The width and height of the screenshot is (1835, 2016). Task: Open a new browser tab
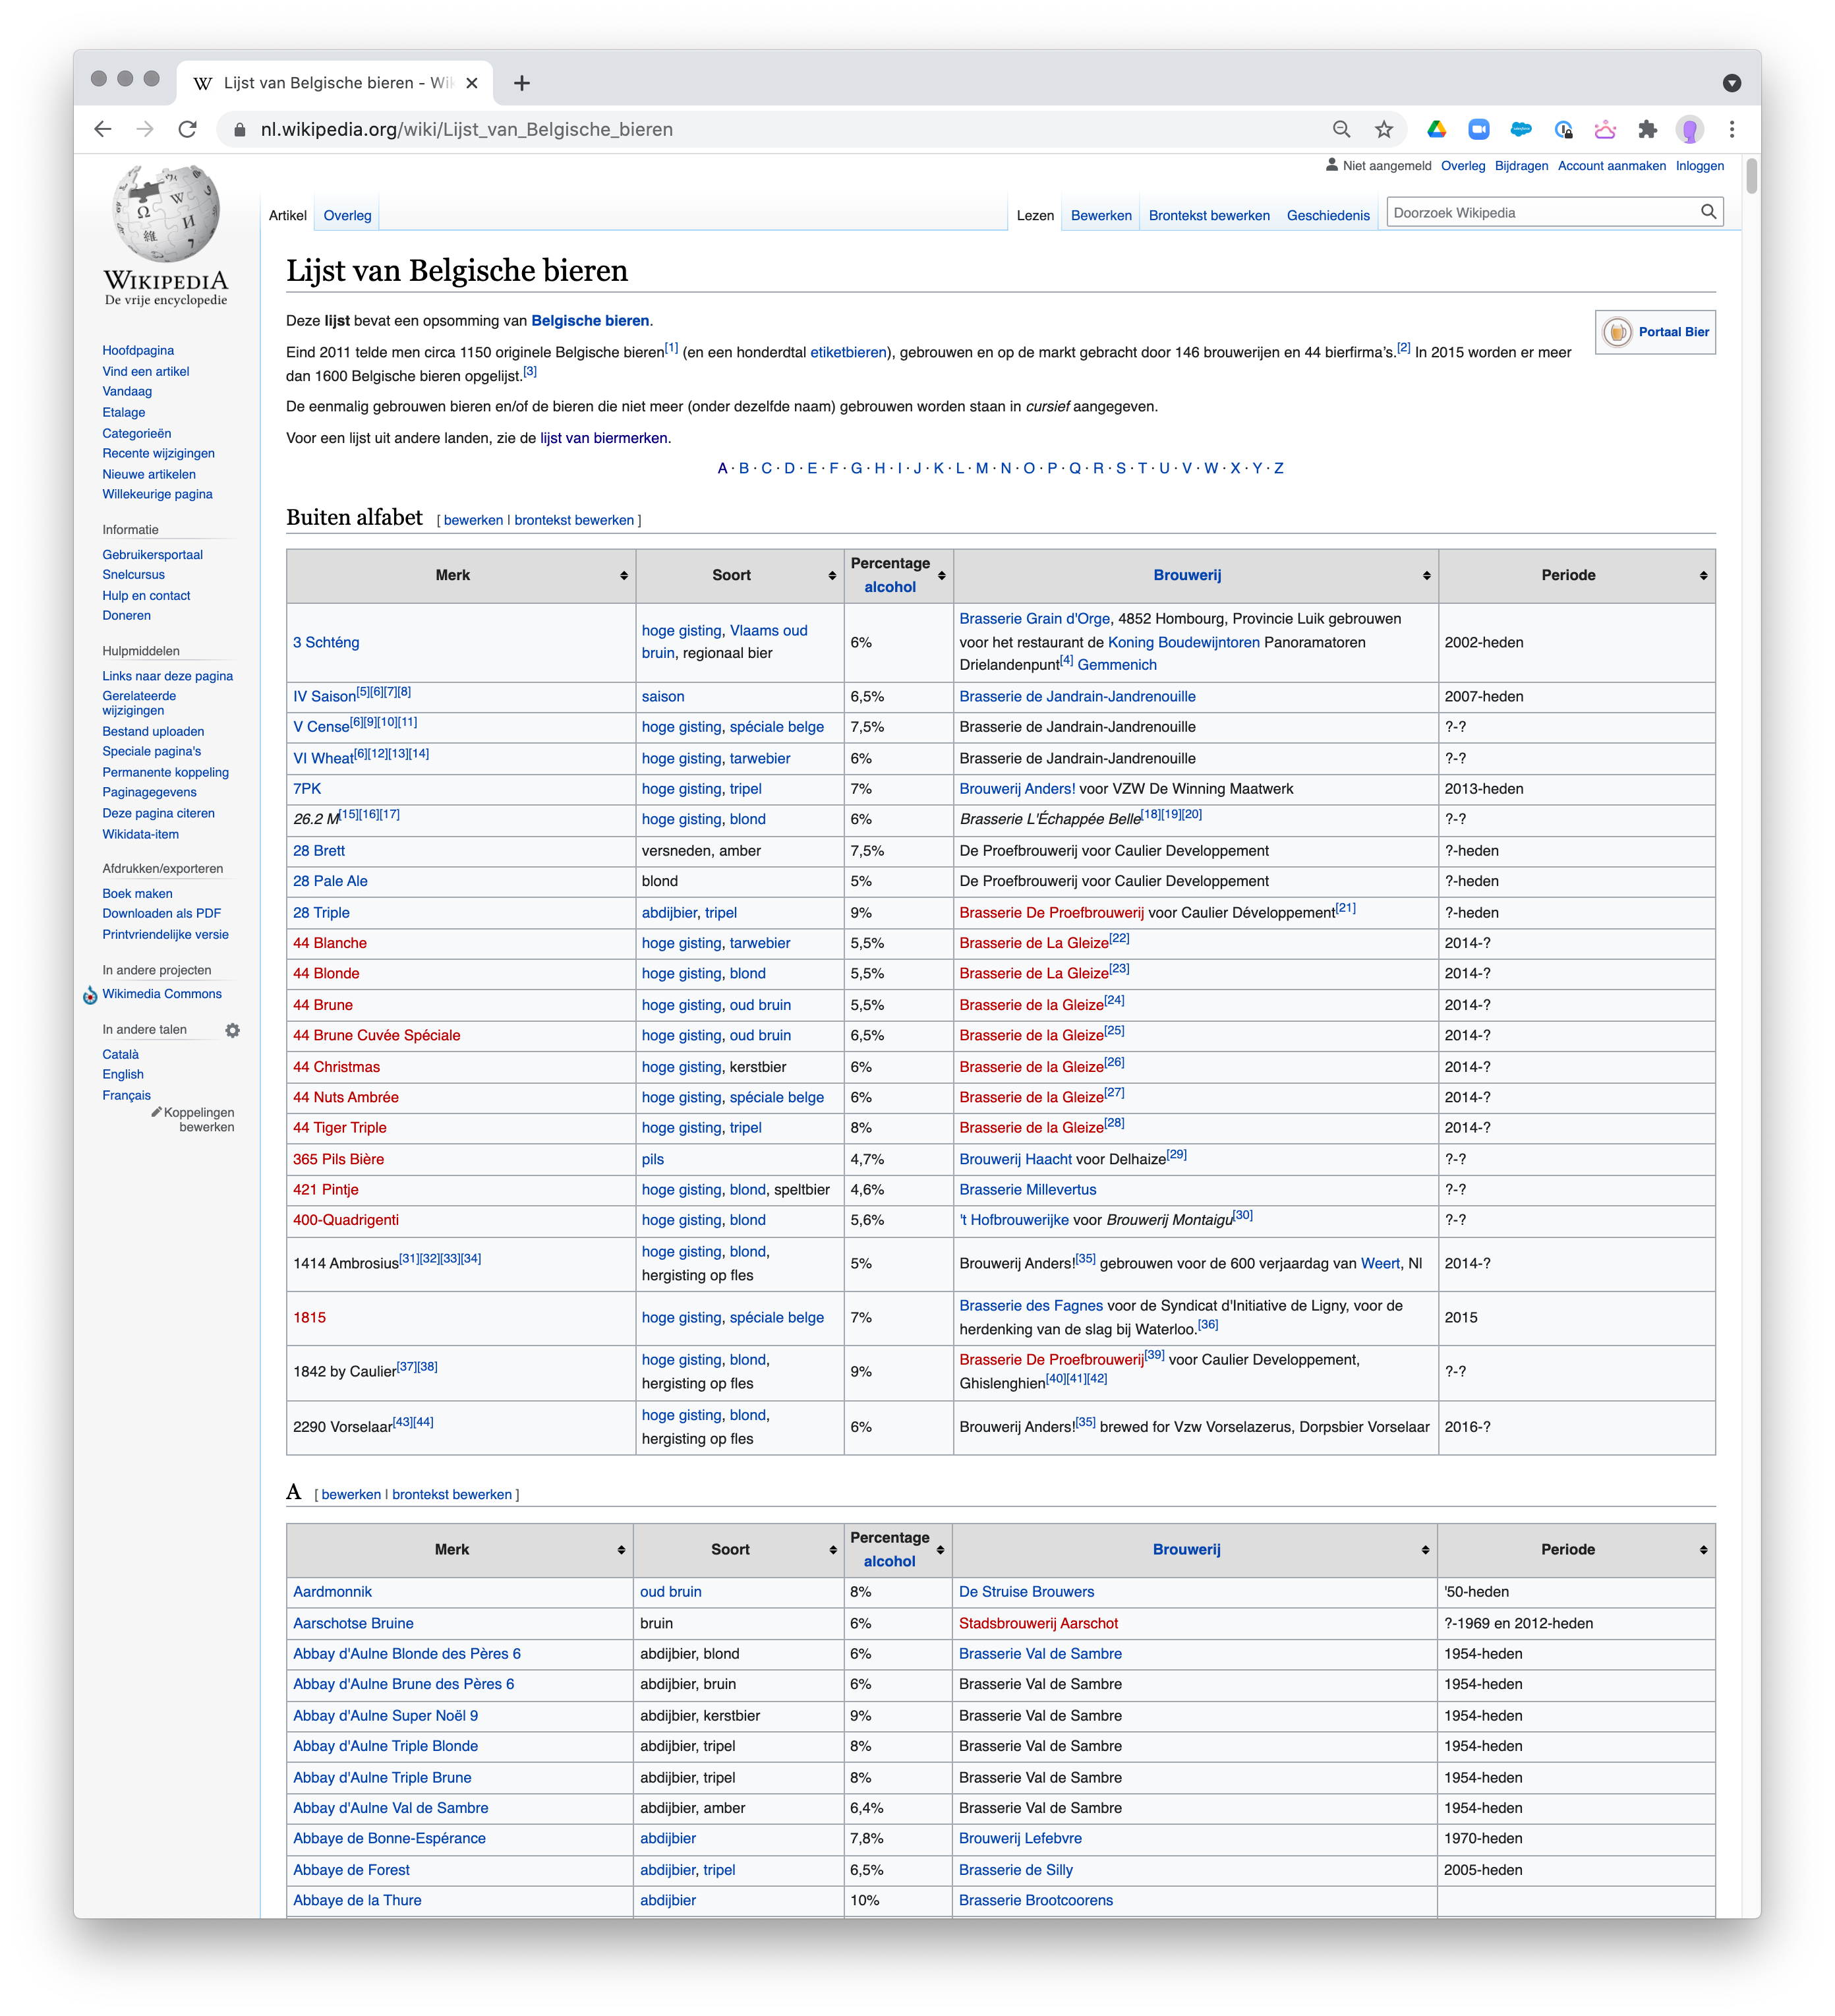click(x=522, y=83)
